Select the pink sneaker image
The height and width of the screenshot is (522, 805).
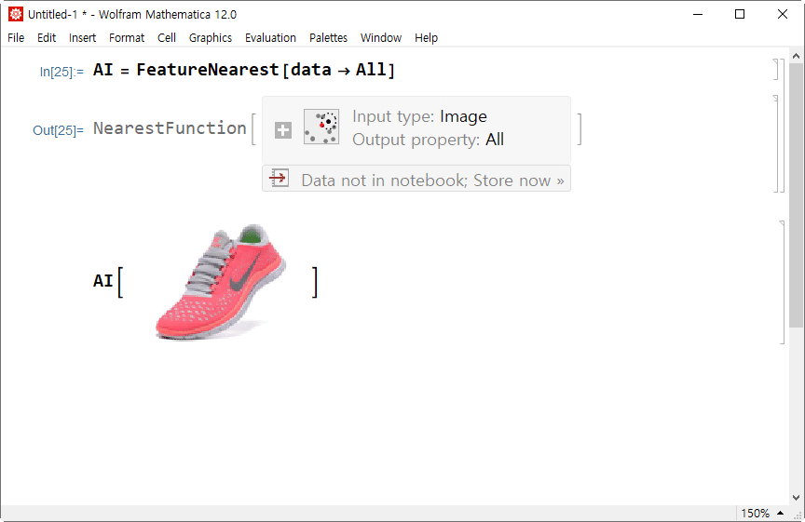tap(221, 282)
